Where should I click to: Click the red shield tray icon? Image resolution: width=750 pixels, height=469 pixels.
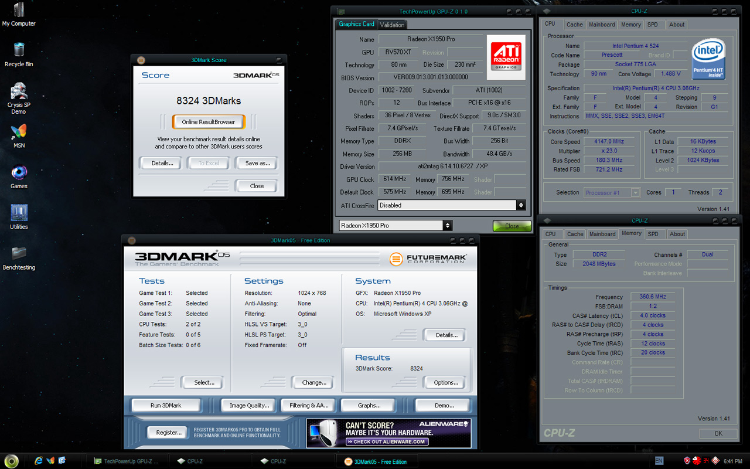pyautogui.click(x=687, y=461)
